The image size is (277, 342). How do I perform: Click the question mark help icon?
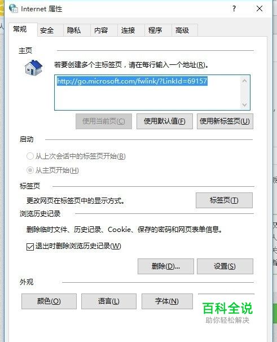(x=234, y=8)
